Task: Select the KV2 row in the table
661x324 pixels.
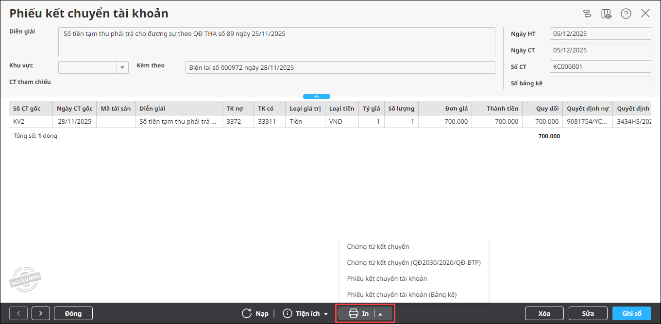Action: (330, 122)
